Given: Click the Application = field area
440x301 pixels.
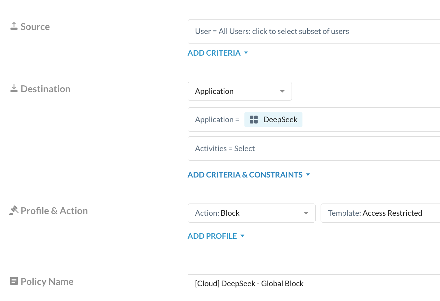Looking at the screenshot, I should point(314,120).
